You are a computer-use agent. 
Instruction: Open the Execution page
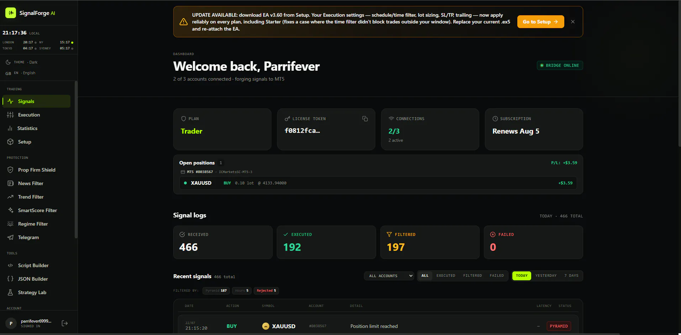(x=36, y=115)
